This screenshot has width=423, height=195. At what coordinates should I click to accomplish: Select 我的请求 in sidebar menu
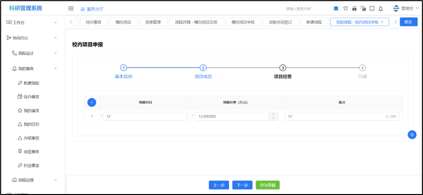point(32,111)
